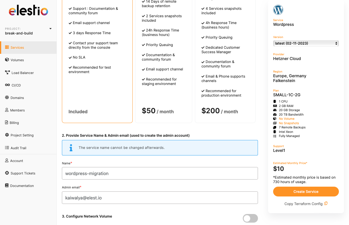Click the Domains globe icon

point(7,97)
